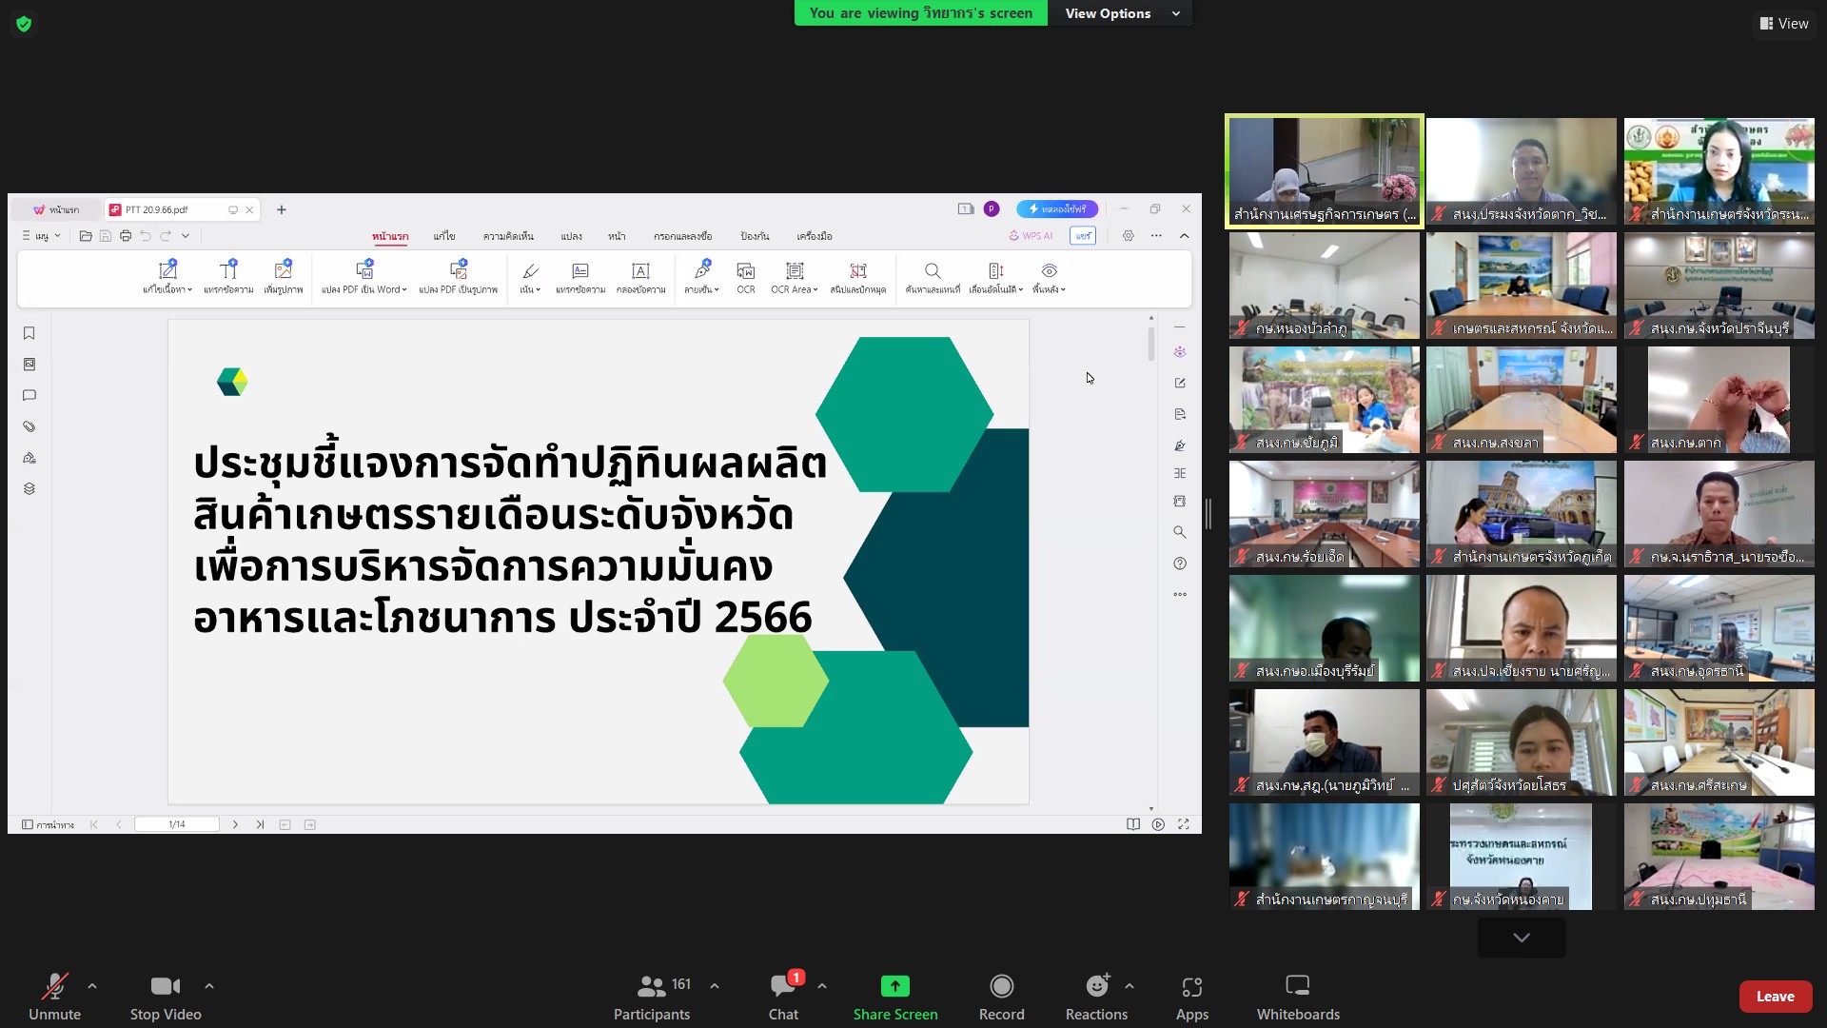Image resolution: width=1827 pixels, height=1028 pixels.
Task: Enter fullscreen view icon in the status bar
Action: [x=1184, y=824]
